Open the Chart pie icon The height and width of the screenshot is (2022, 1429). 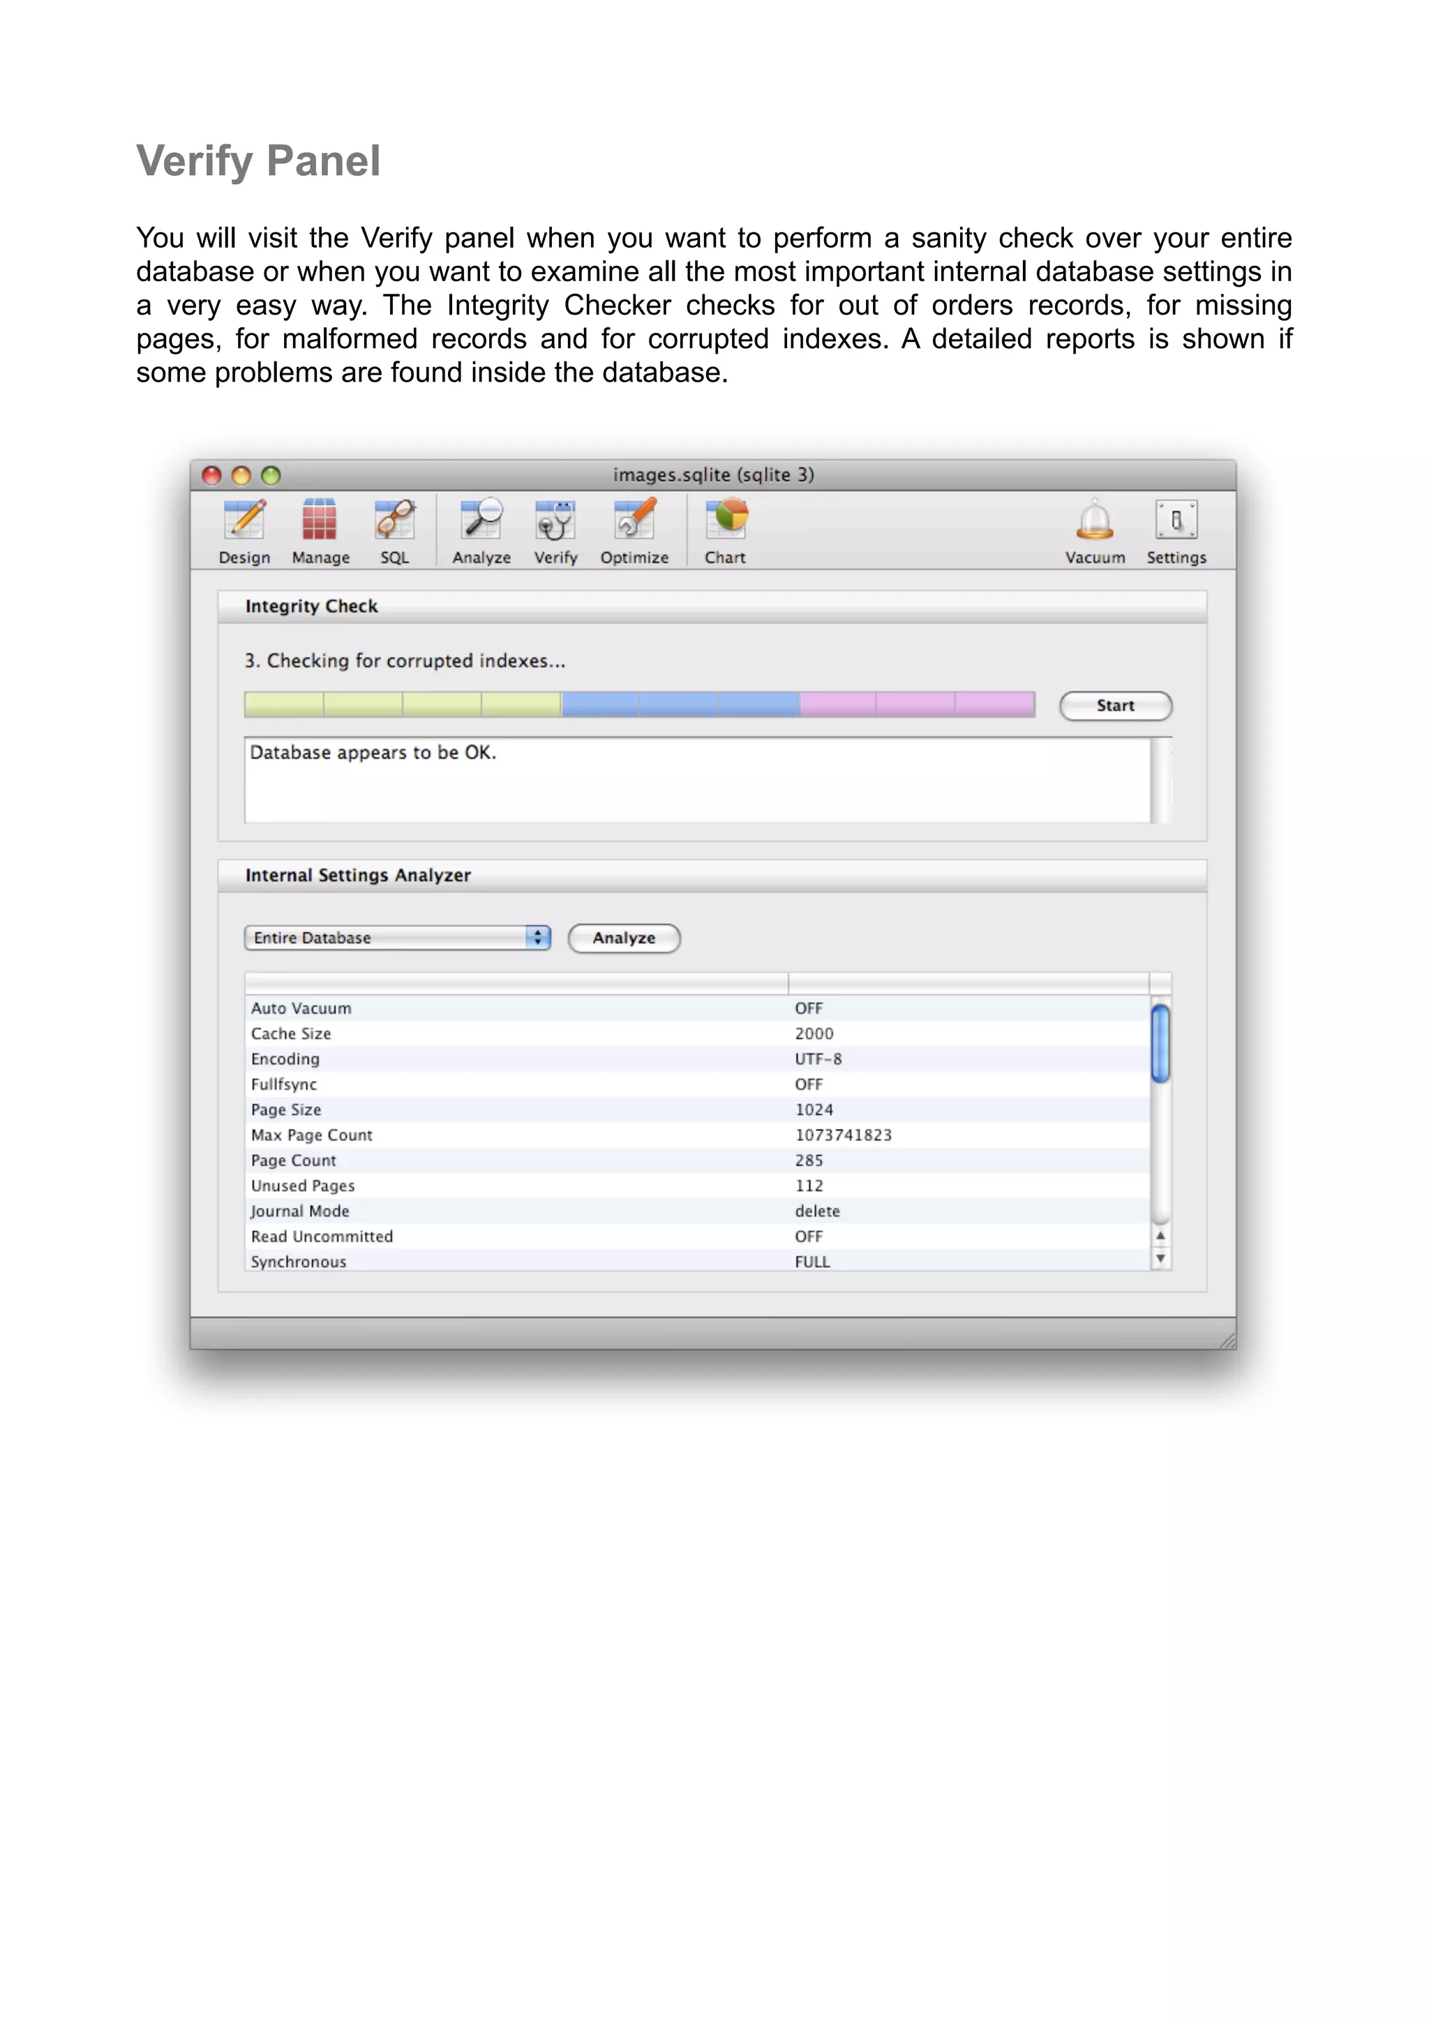[726, 531]
